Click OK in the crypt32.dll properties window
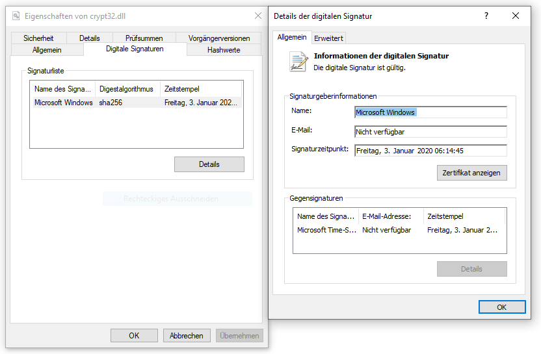The image size is (541, 354). click(134, 336)
